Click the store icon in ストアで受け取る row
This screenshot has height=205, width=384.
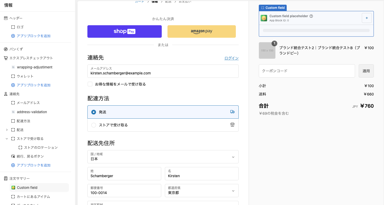click(x=232, y=125)
